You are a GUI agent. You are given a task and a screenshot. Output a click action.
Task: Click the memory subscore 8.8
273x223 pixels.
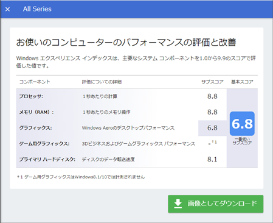[x=212, y=112]
